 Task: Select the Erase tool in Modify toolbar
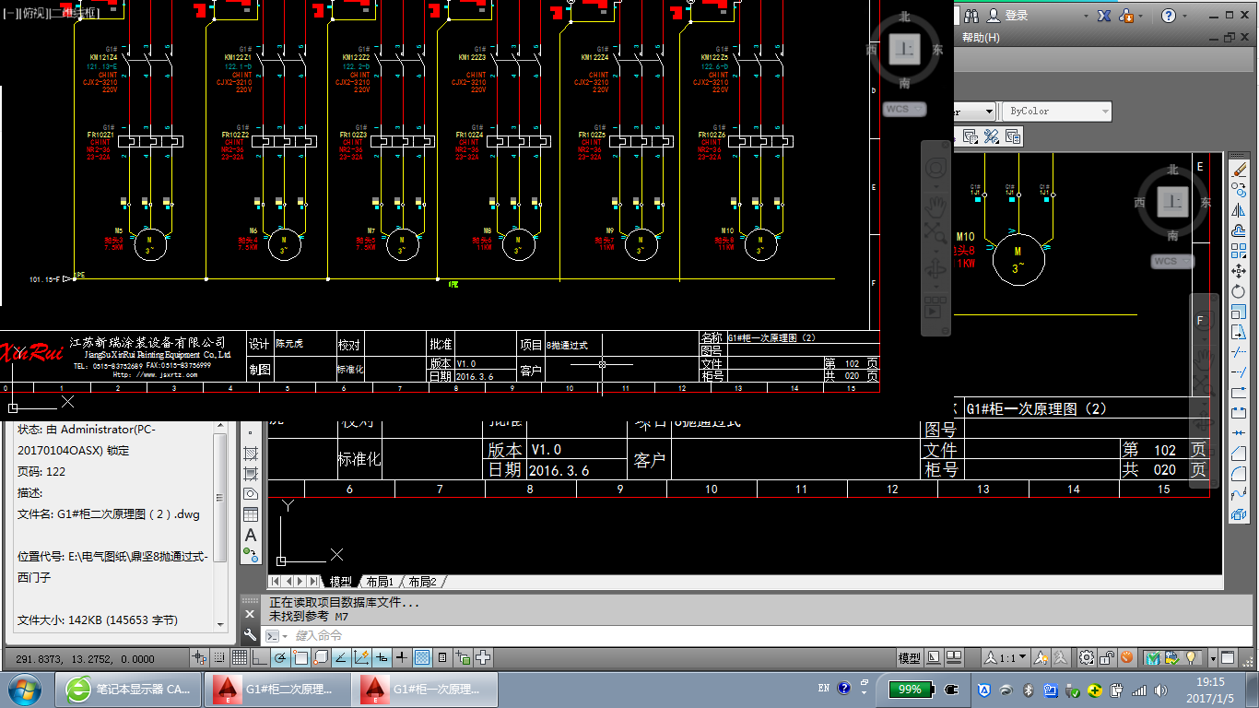[x=1239, y=170]
